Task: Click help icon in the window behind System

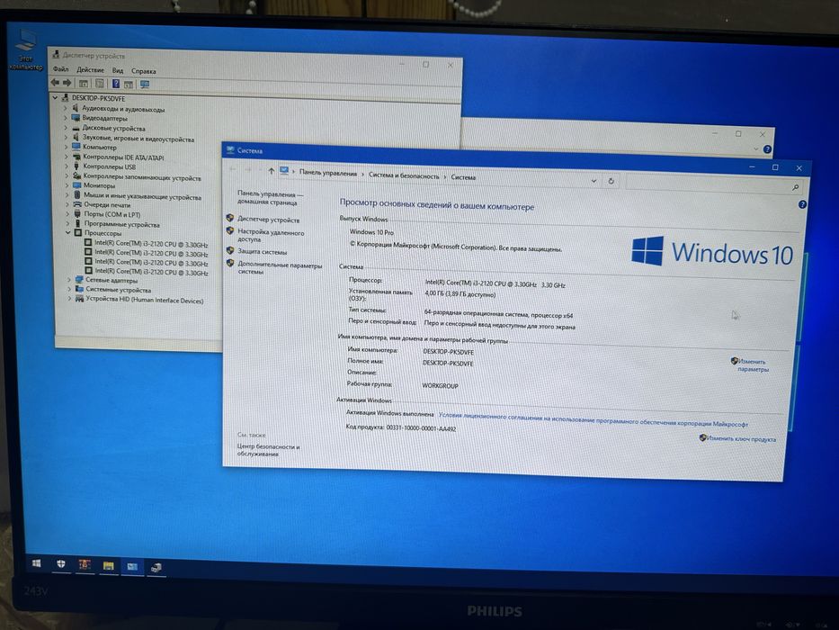Action: click(767, 149)
